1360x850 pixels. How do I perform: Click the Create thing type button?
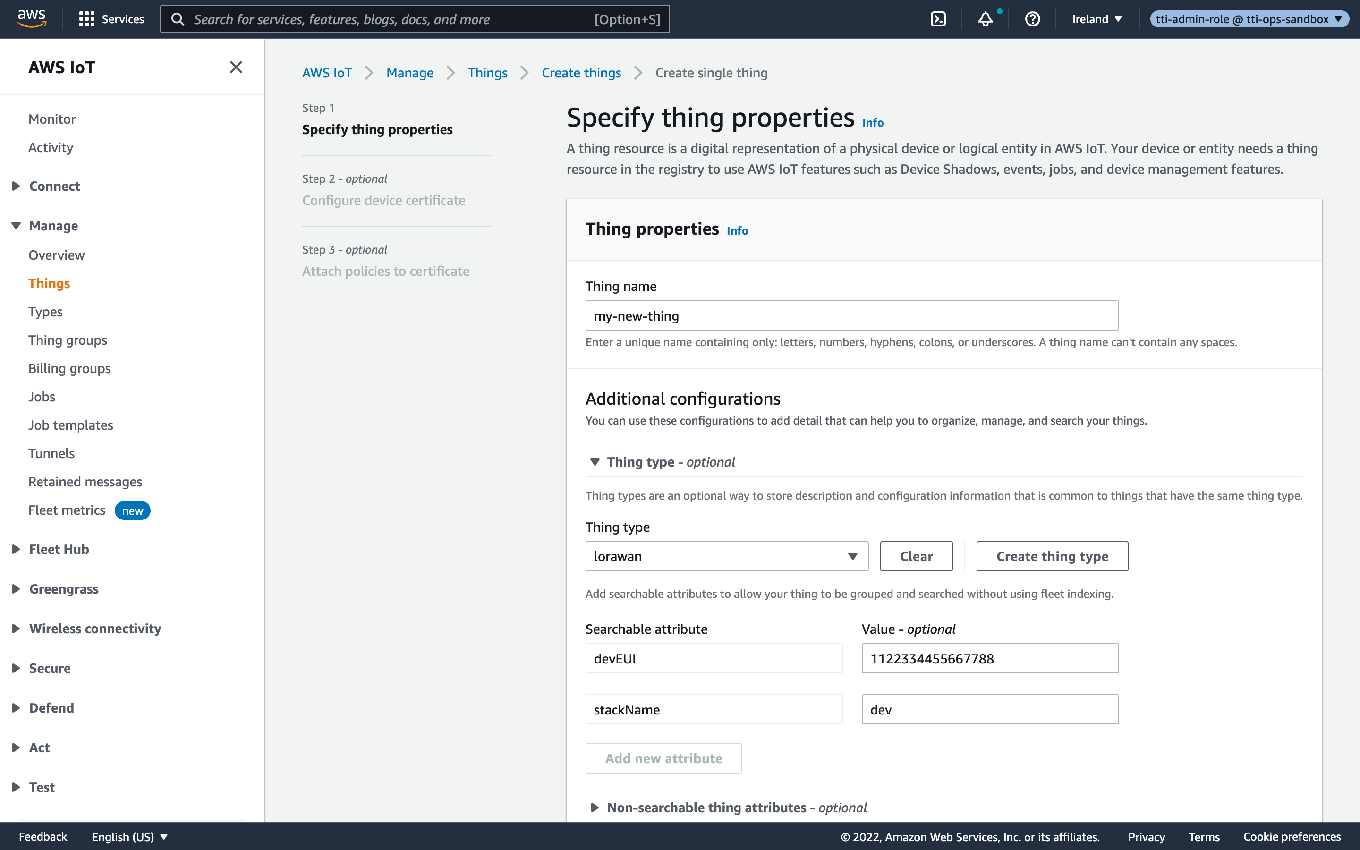1053,556
